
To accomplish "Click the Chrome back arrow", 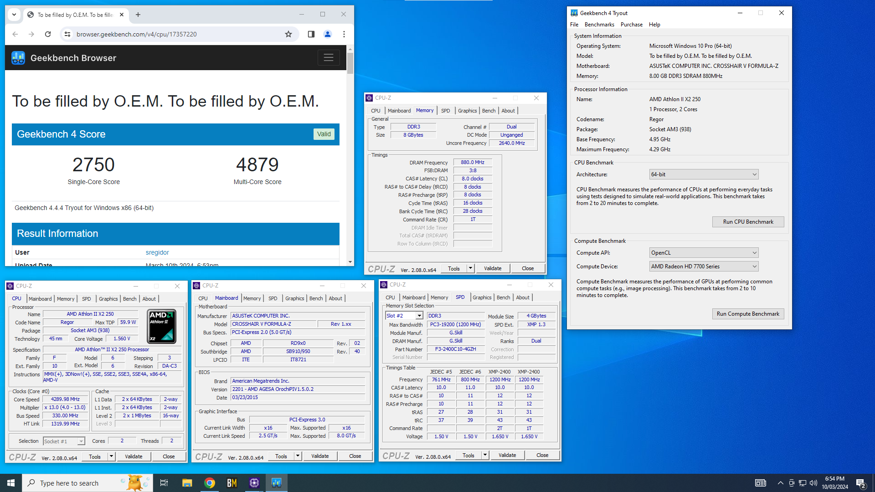I will (x=15, y=34).
